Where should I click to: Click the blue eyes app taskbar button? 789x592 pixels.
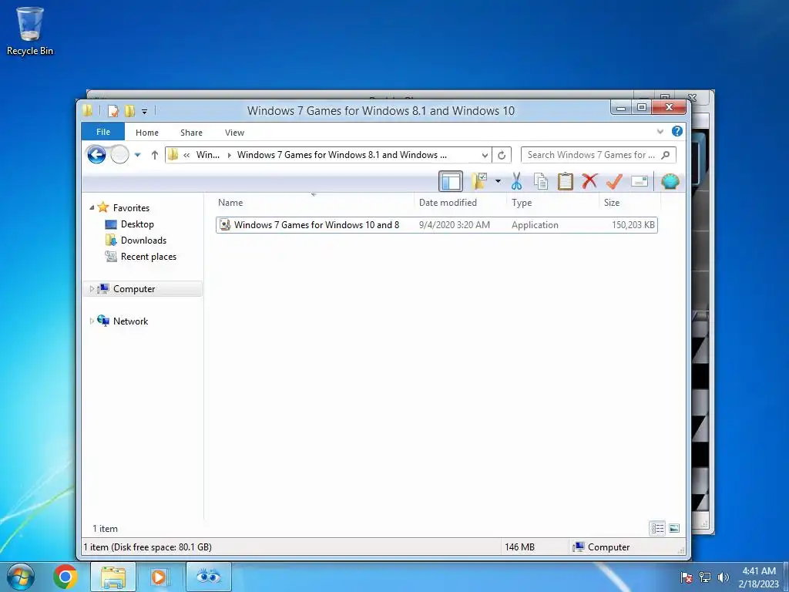[x=209, y=577]
